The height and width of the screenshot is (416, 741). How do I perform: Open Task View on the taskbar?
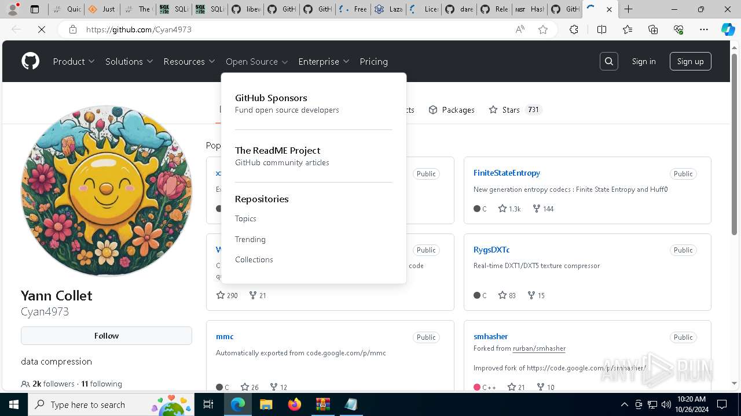209,404
